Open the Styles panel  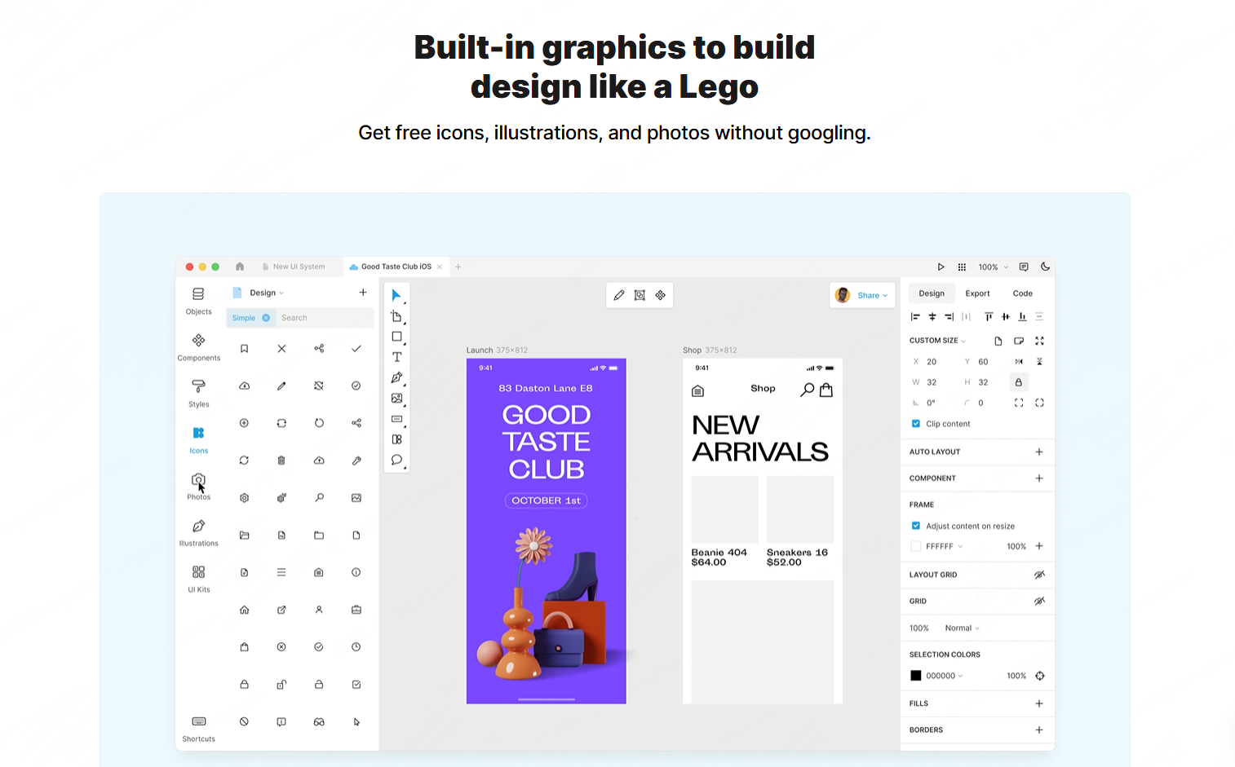click(x=198, y=393)
